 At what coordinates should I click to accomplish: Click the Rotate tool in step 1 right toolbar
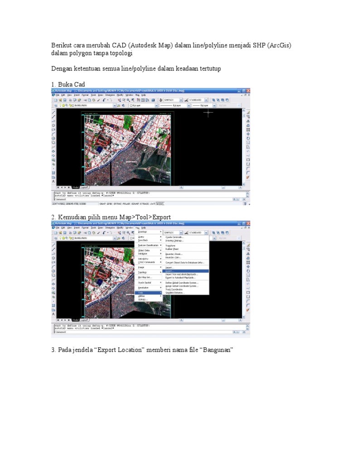[x=248, y=138]
